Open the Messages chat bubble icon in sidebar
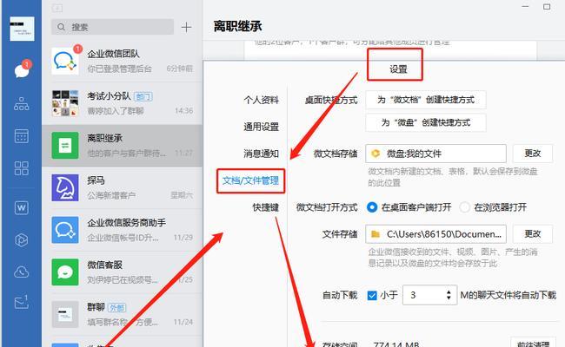 point(22,69)
